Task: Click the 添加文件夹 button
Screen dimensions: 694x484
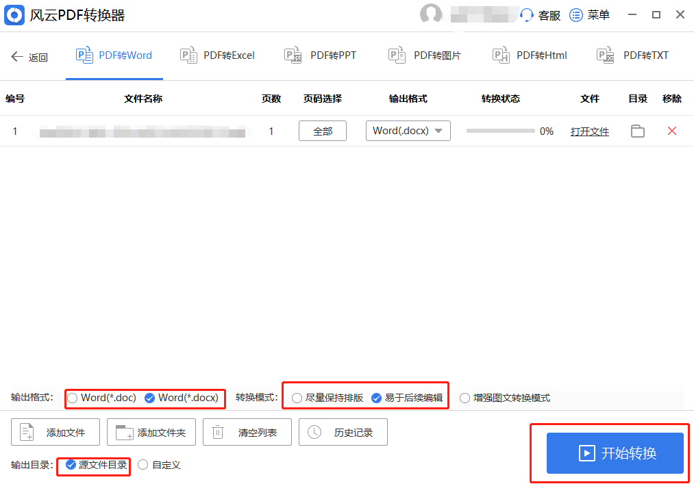Action: [151, 432]
